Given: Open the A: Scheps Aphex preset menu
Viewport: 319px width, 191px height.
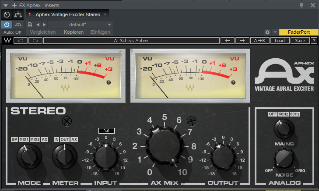Looking at the screenshot, I should [x=131, y=40].
